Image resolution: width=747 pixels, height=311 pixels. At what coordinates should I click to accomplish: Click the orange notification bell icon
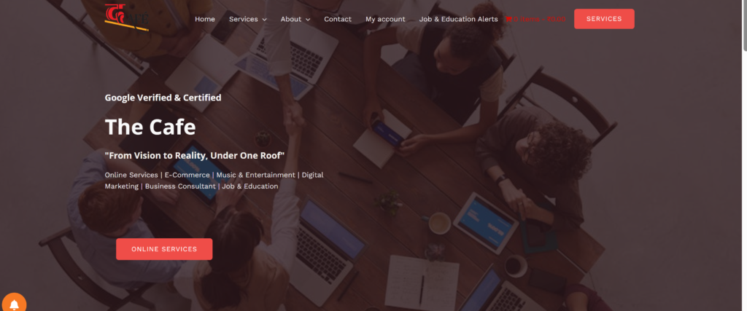tap(14, 304)
